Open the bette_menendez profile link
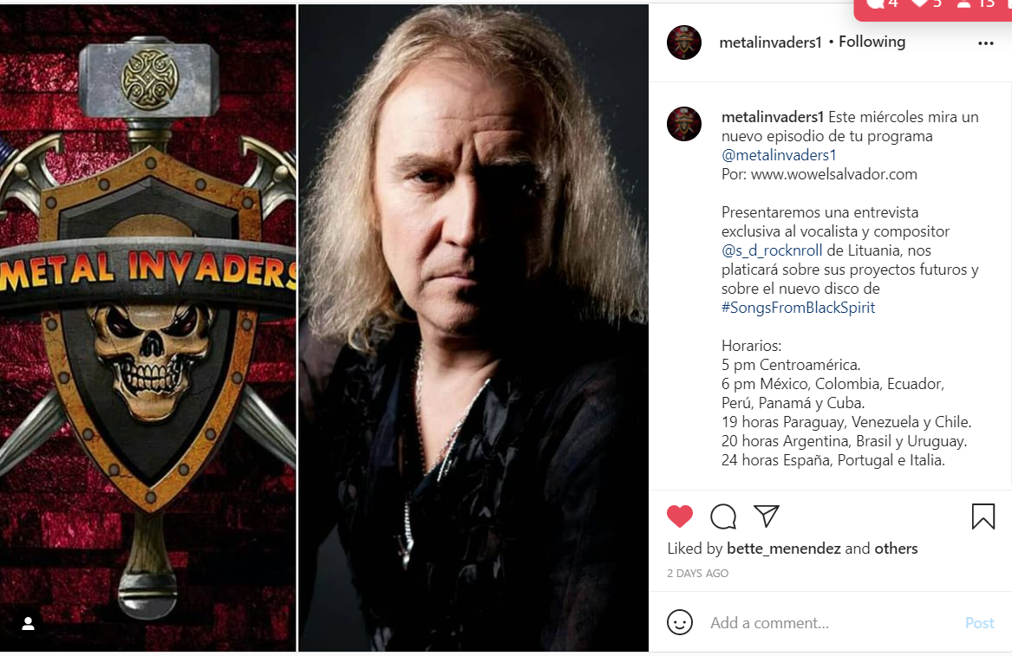This screenshot has width=1012, height=656. [784, 549]
